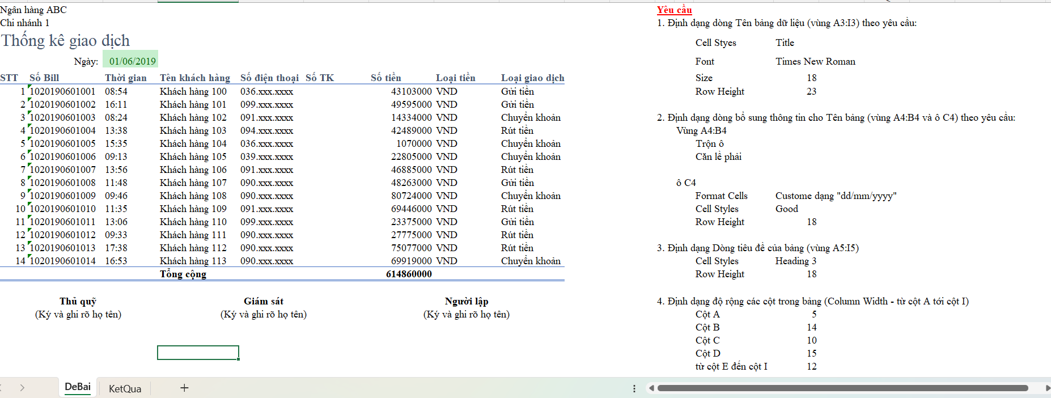Viewport: 1051px width, 398px height.
Task: Click the empty green-bordered active cell
Action: (x=198, y=353)
